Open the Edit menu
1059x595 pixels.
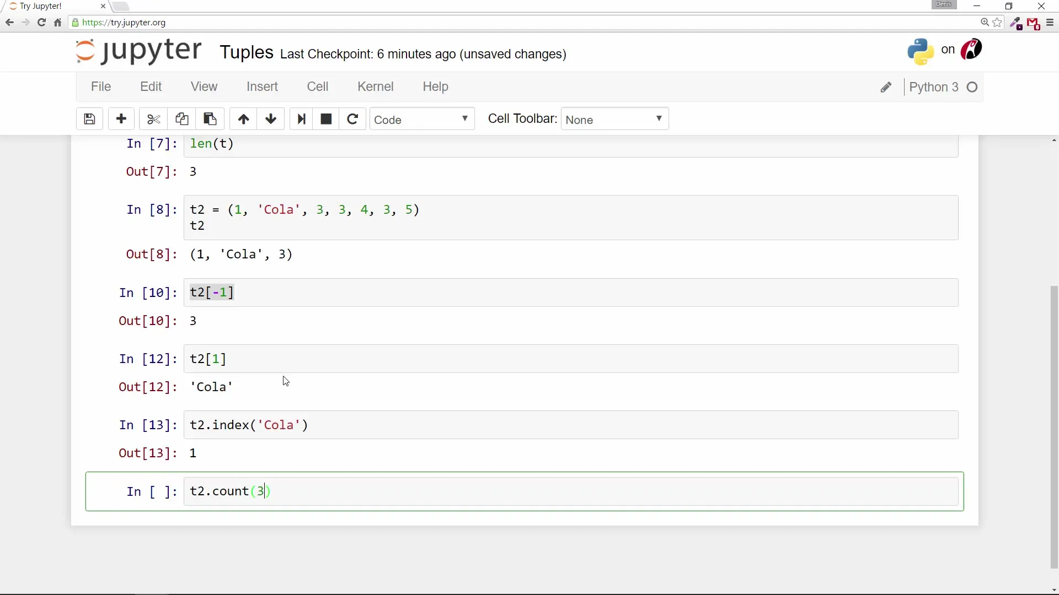coord(151,87)
